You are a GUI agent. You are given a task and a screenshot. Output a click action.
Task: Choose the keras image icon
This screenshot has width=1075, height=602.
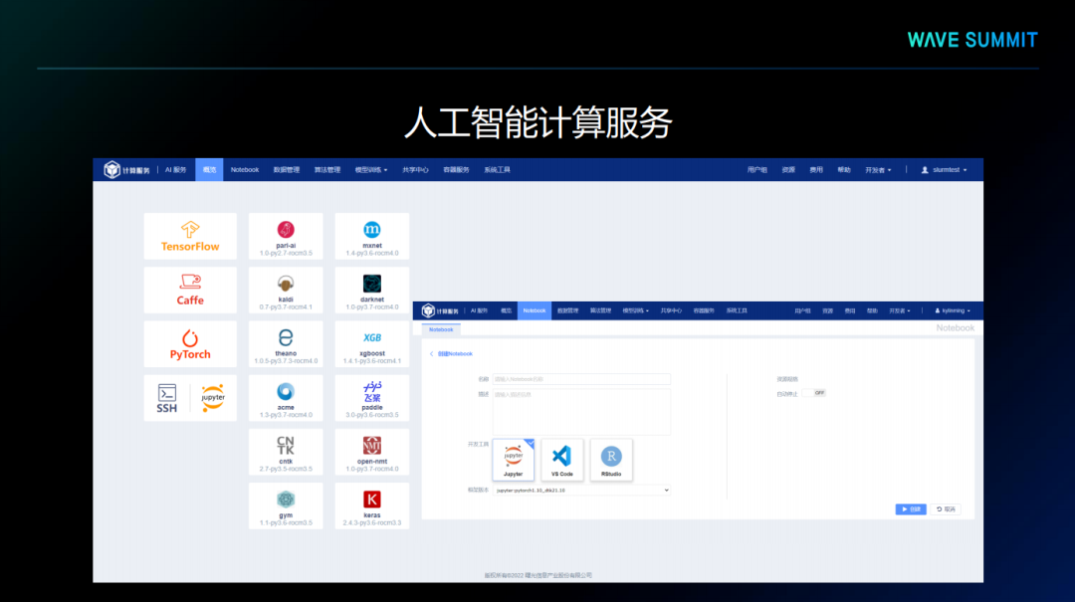pyautogui.click(x=371, y=501)
